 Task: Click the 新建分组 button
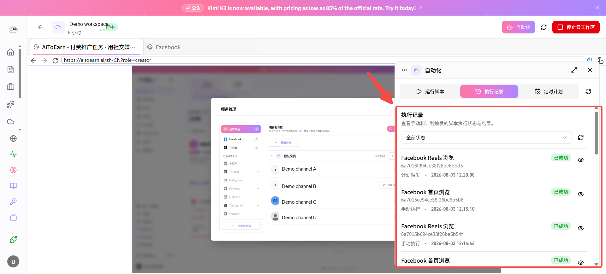click(283, 143)
